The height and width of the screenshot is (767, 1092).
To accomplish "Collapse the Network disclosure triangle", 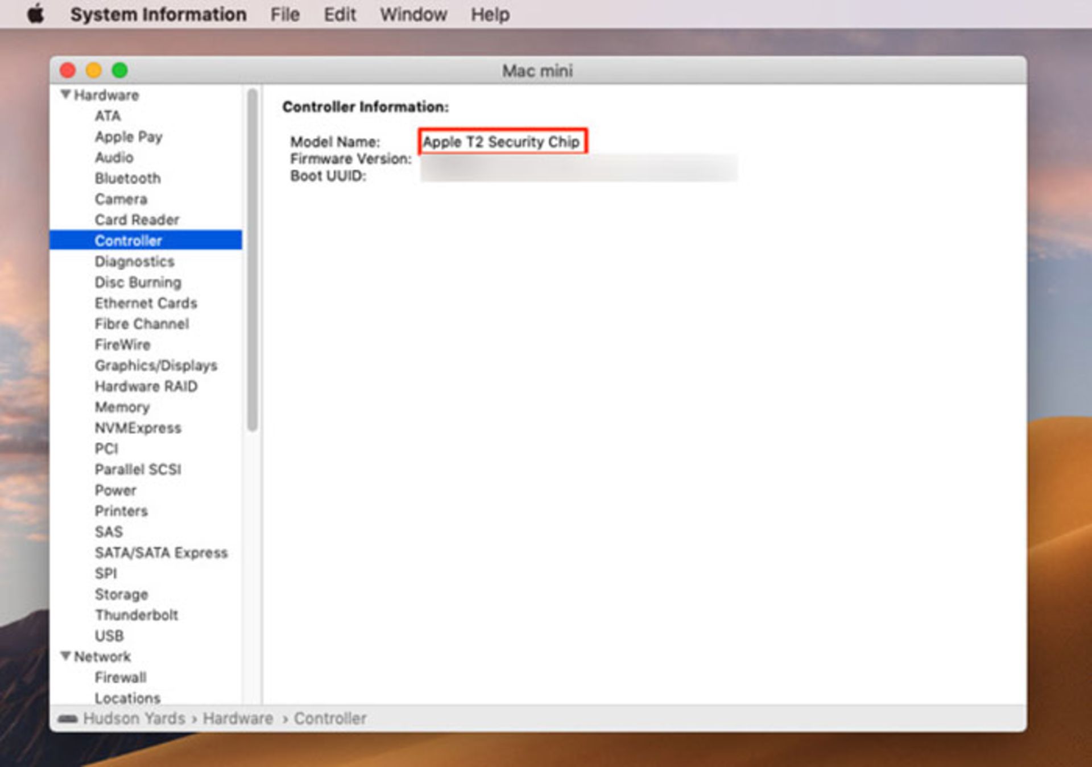I will click(65, 656).
